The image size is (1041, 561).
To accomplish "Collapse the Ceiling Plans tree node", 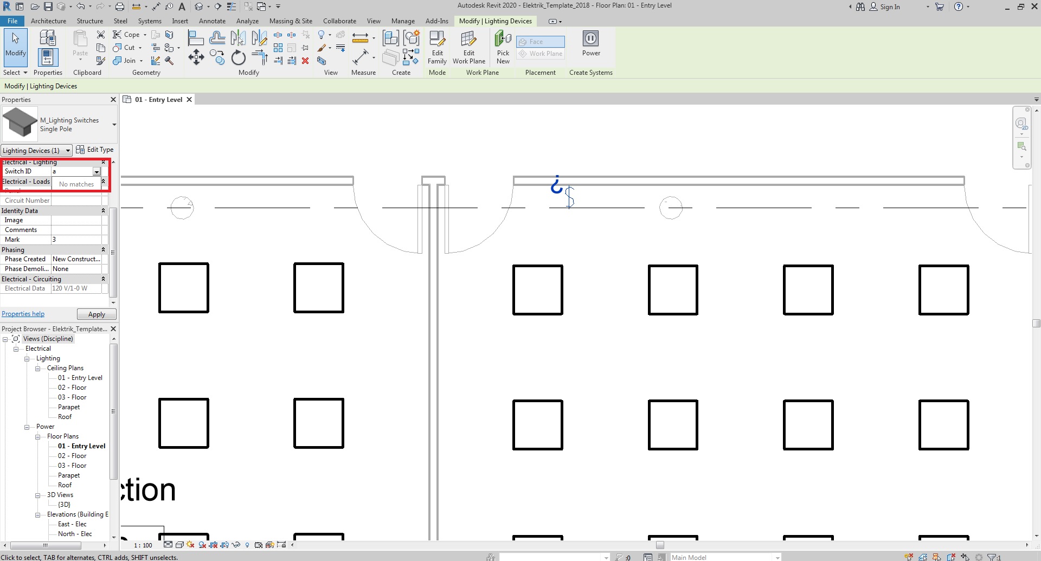I will [x=38, y=369].
